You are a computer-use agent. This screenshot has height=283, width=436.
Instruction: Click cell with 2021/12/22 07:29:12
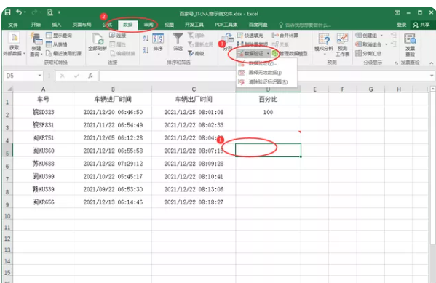pyautogui.click(x=113, y=164)
